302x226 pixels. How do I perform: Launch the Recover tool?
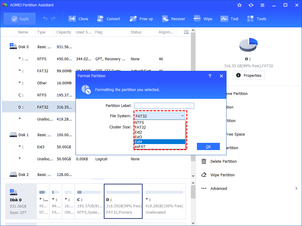(165, 19)
